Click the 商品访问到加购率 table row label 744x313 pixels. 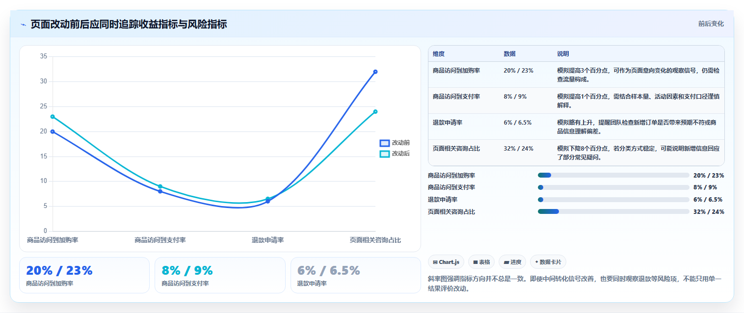click(x=456, y=71)
